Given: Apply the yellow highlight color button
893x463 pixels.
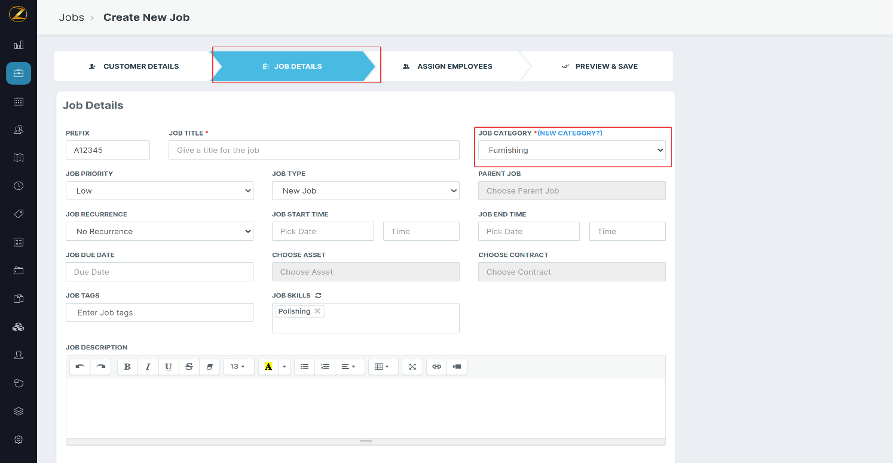Looking at the screenshot, I should [x=268, y=367].
